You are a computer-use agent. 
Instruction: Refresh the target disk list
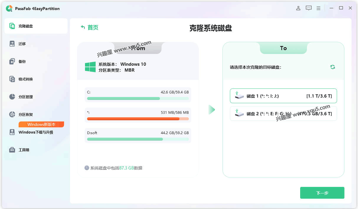click(333, 67)
